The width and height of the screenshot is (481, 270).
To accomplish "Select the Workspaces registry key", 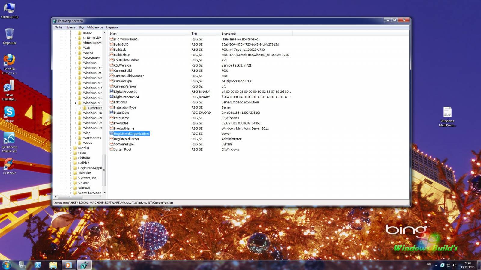I will pos(92,138).
